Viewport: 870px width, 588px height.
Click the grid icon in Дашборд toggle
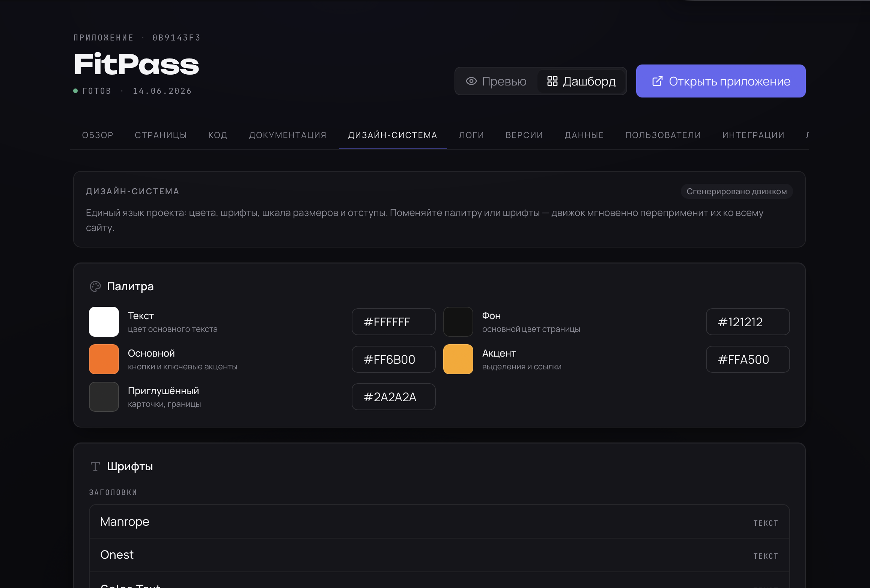coord(552,81)
